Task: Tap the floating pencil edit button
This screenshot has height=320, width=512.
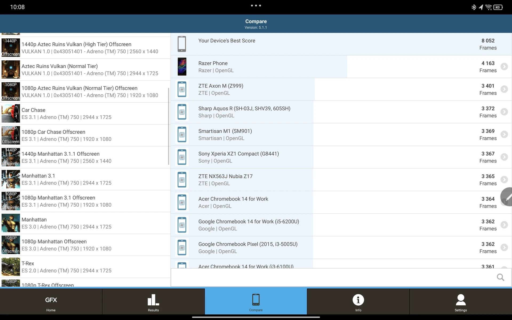Action: (x=507, y=197)
